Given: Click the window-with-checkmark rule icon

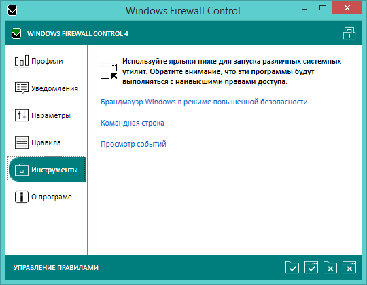Looking at the screenshot, I should (x=311, y=267).
